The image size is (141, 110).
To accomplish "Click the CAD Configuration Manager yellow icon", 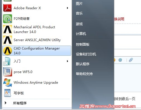I will [8, 51].
